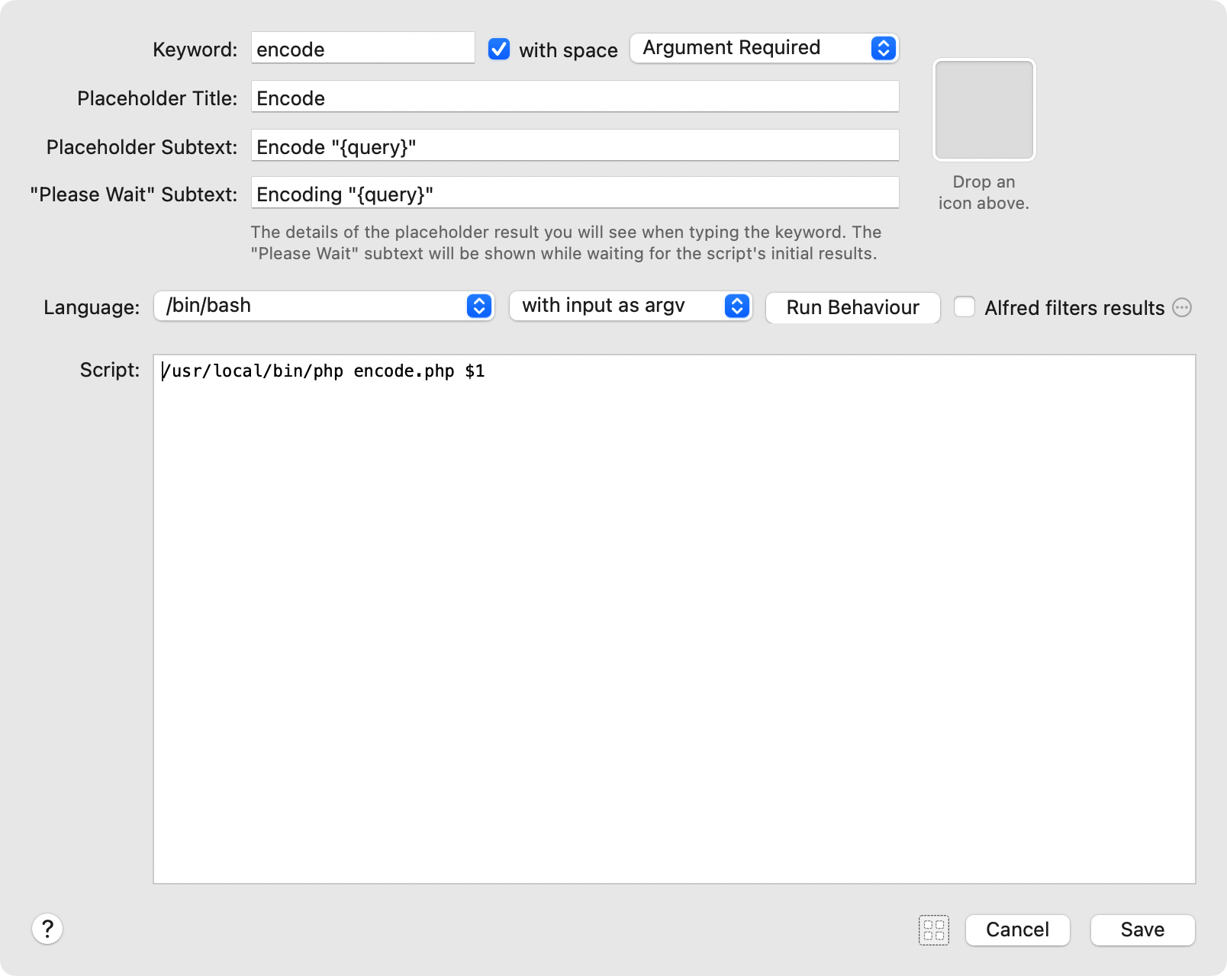
Task: Open the 'with input as argv' dropdown
Action: (631, 306)
